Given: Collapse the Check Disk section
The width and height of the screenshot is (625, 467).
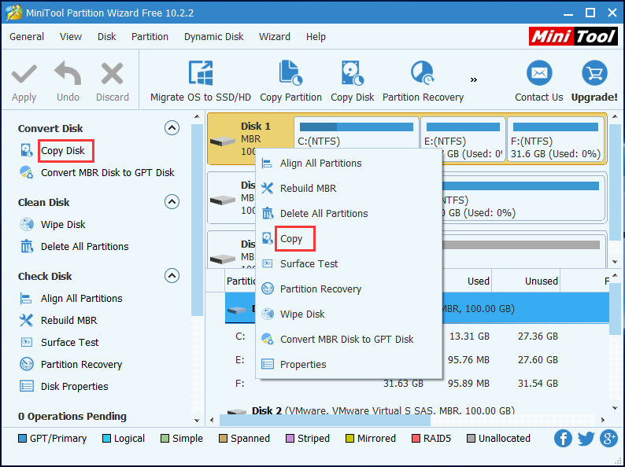Looking at the screenshot, I should 172,275.
